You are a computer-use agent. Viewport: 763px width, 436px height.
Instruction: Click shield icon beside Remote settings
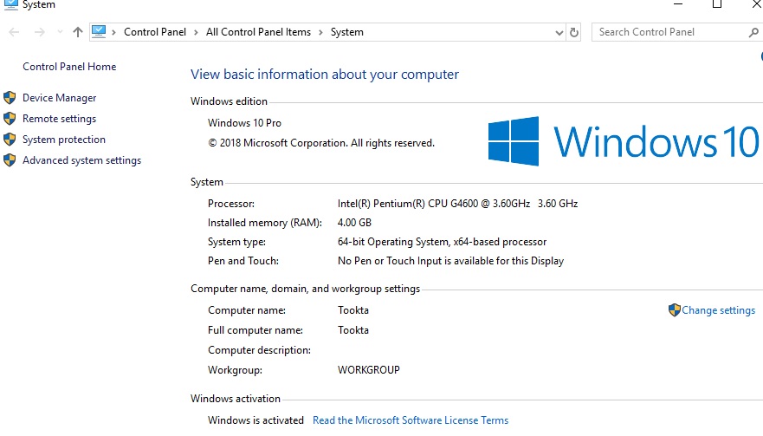point(10,119)
